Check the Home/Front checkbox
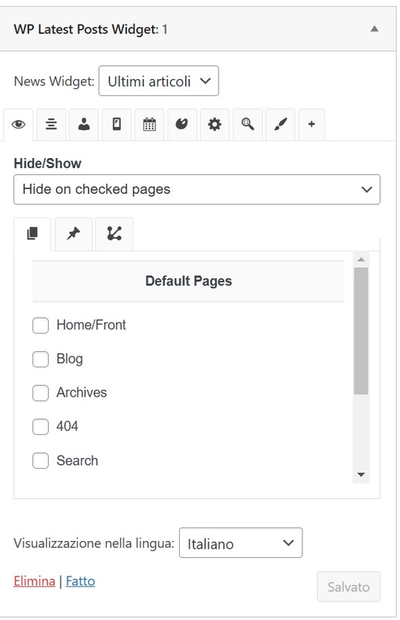This screenshot has width=400, height=620. pos(40,325)
